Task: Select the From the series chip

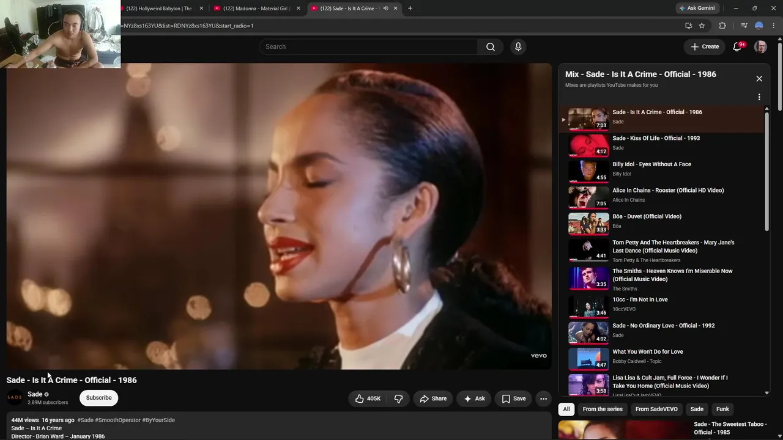Action: pyautogui.click(x=603, y=409)
